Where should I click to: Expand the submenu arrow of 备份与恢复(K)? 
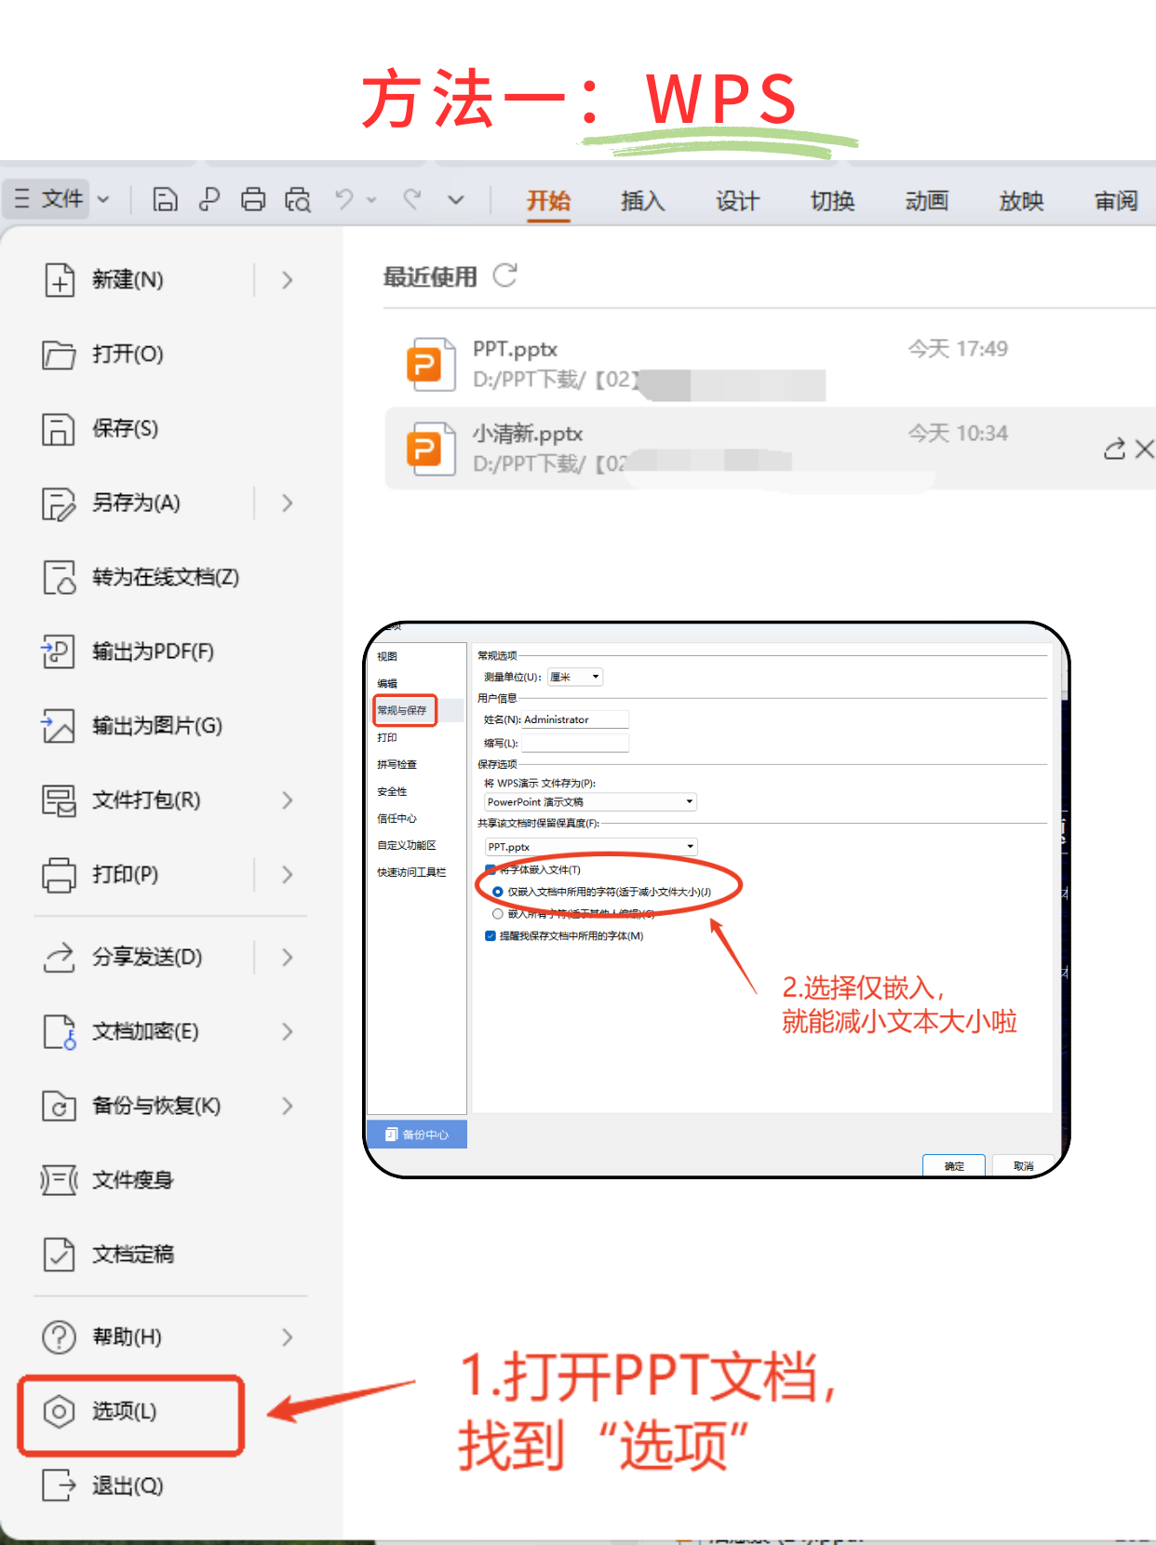288,1107
